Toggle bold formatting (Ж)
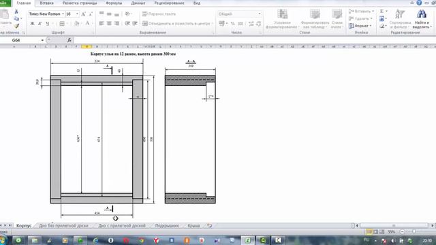 tap(32, 24)
